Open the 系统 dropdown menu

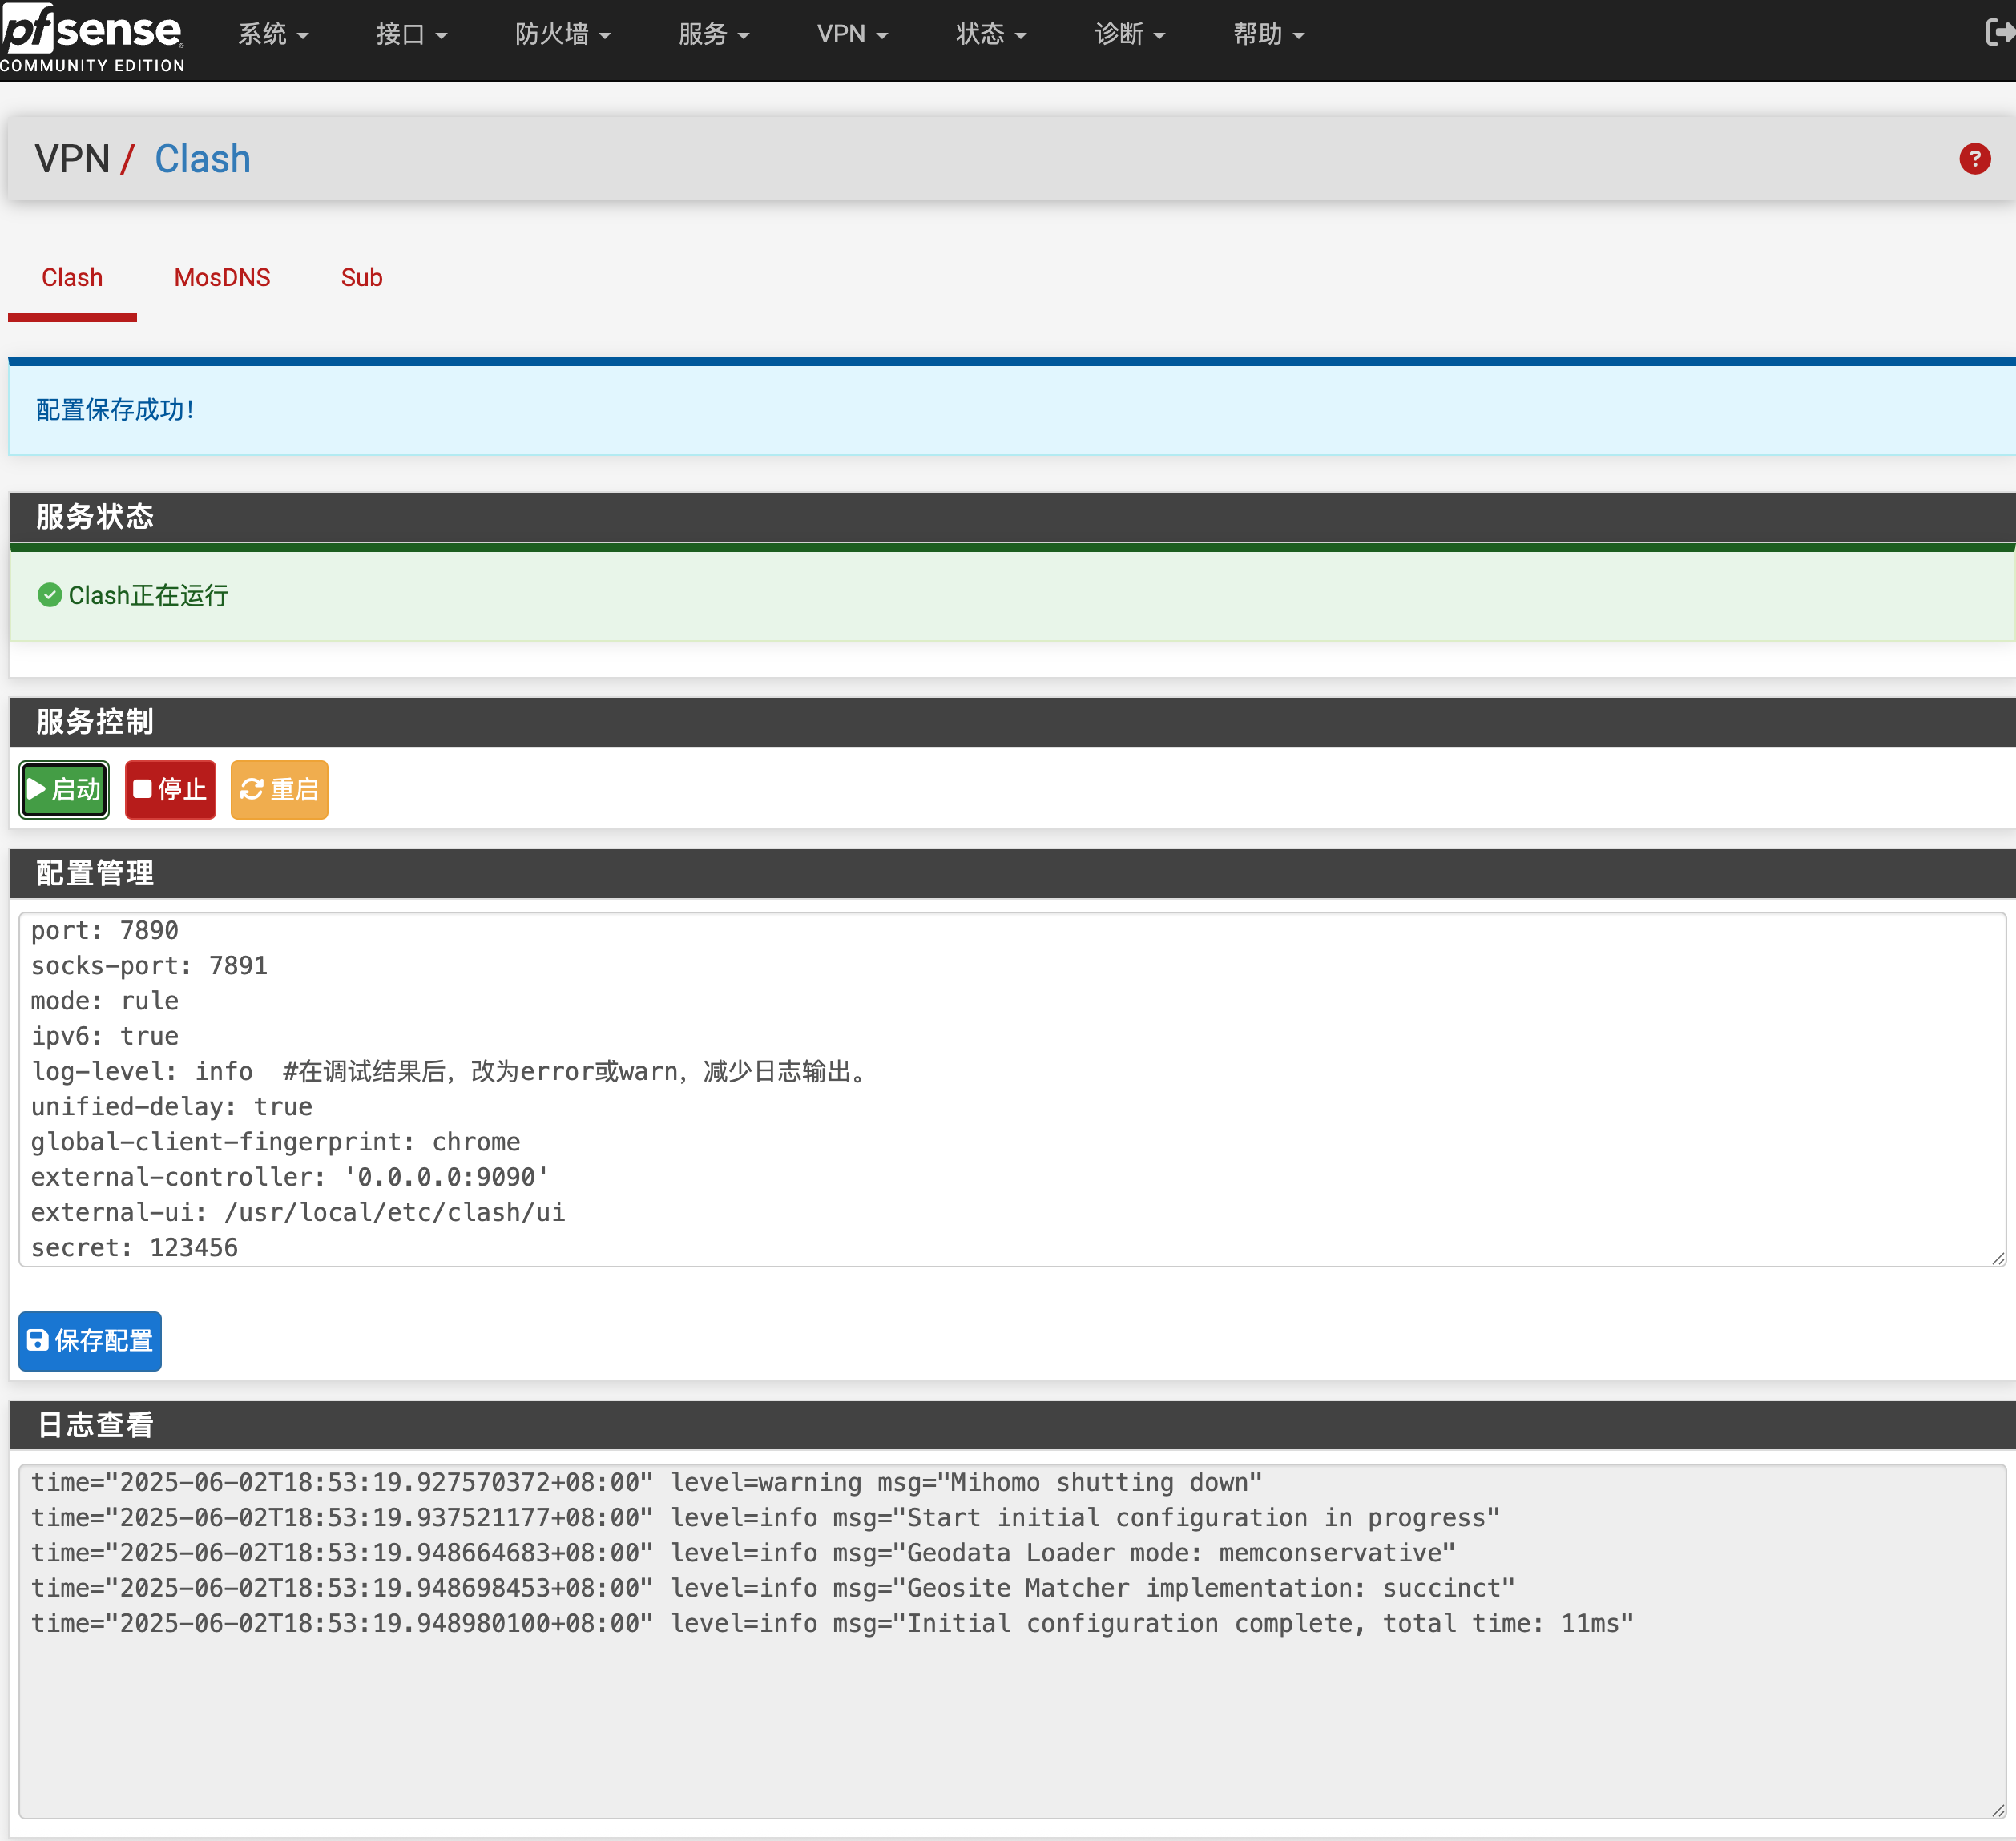coord(272,34)
